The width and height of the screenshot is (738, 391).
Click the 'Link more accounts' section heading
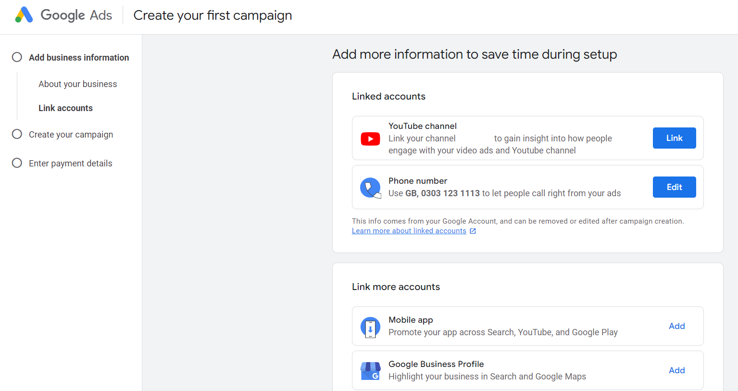tap(396, 287)
